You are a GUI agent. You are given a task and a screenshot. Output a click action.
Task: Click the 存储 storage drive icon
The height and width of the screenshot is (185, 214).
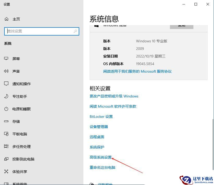(6, 121)
